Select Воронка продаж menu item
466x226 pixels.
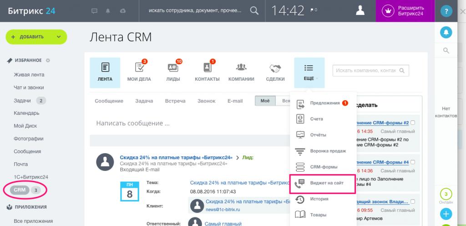pyautogui.click(x=328, y=151)
